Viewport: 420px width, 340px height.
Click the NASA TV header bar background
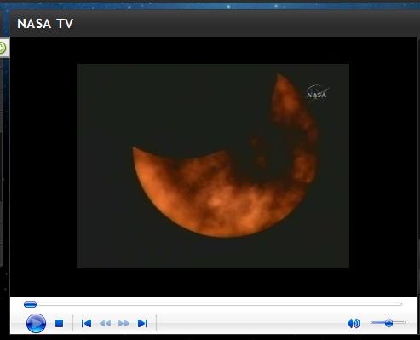point(241,24)
